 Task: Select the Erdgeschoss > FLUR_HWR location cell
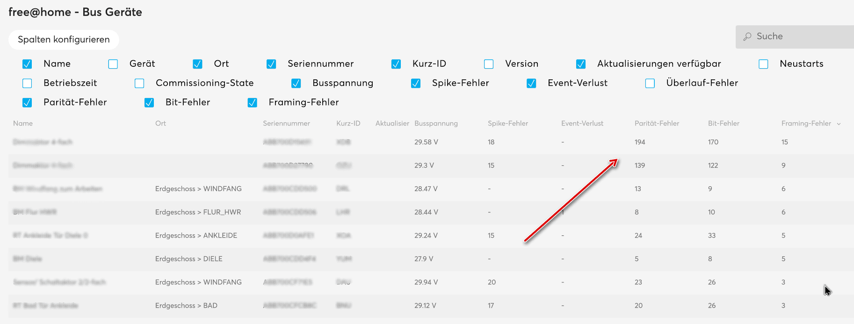coord(198,212)
